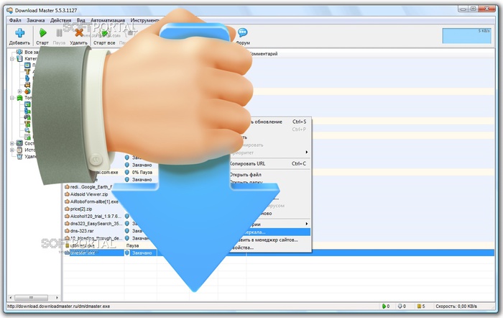The width and height of the screenshot is (503, 318).
Task: Click the greyed Пауза toolbar icon
Action: pyautogui.click(x=59, y=33)
